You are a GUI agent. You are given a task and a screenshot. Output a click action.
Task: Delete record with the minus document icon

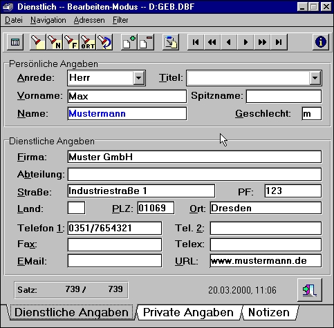click(x=146, y=42)
